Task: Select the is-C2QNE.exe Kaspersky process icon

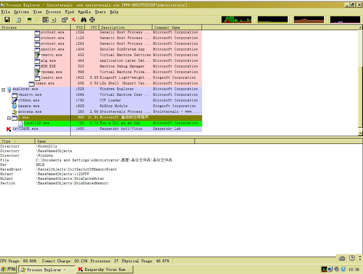Action: [9, 129]
